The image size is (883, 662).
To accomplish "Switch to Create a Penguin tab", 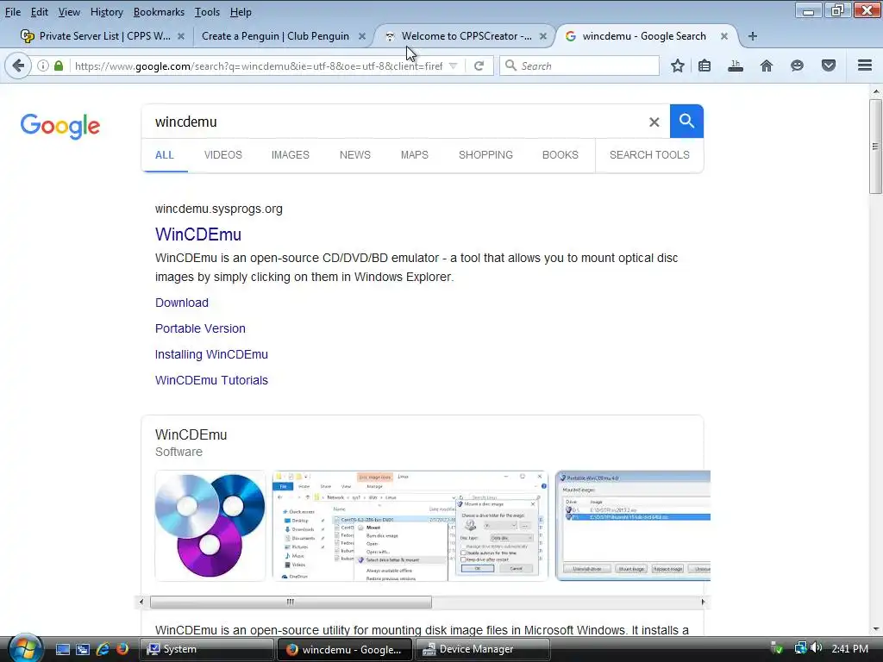I will pyautogui.click(x=275, y=36).
